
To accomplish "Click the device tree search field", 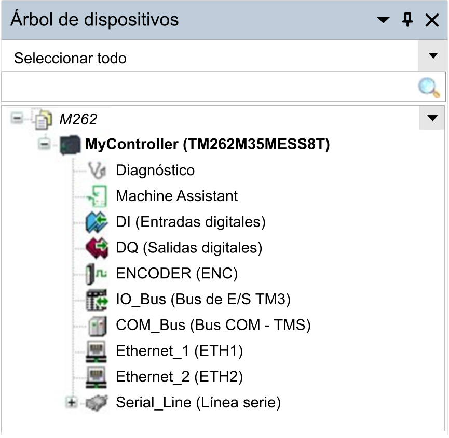I will click(x=210, y=87).
